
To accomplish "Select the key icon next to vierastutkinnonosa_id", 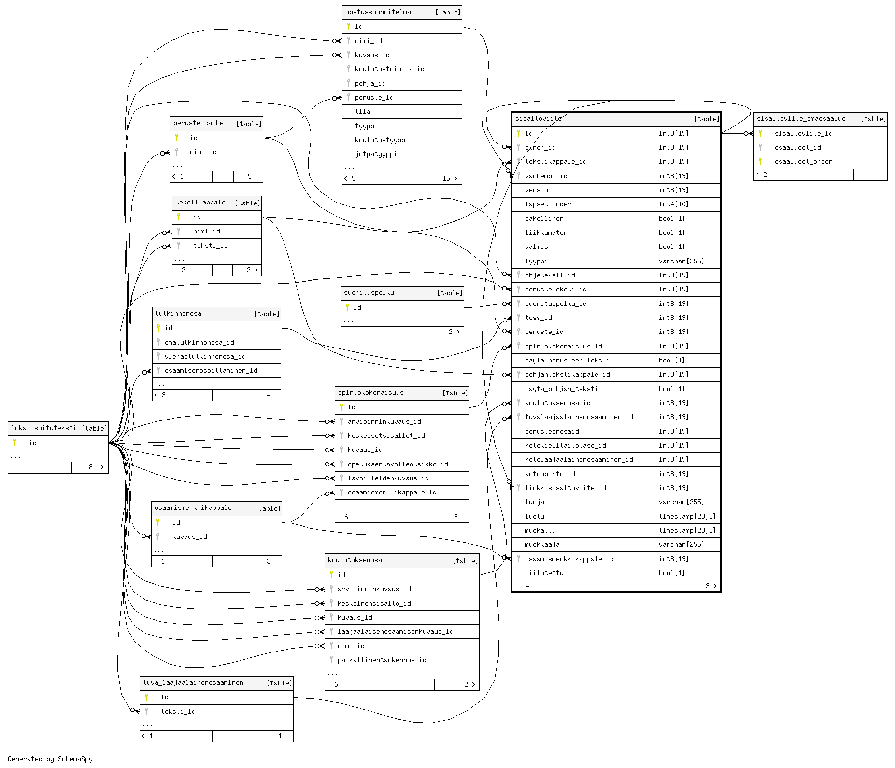I will click(x=158, y=356).
